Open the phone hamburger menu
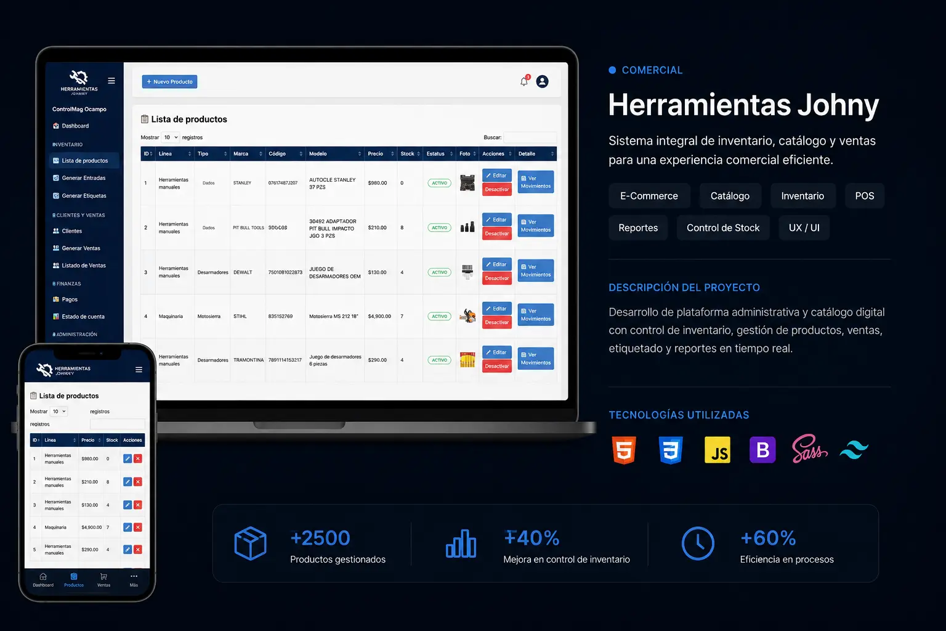 (x=139, y=370)
